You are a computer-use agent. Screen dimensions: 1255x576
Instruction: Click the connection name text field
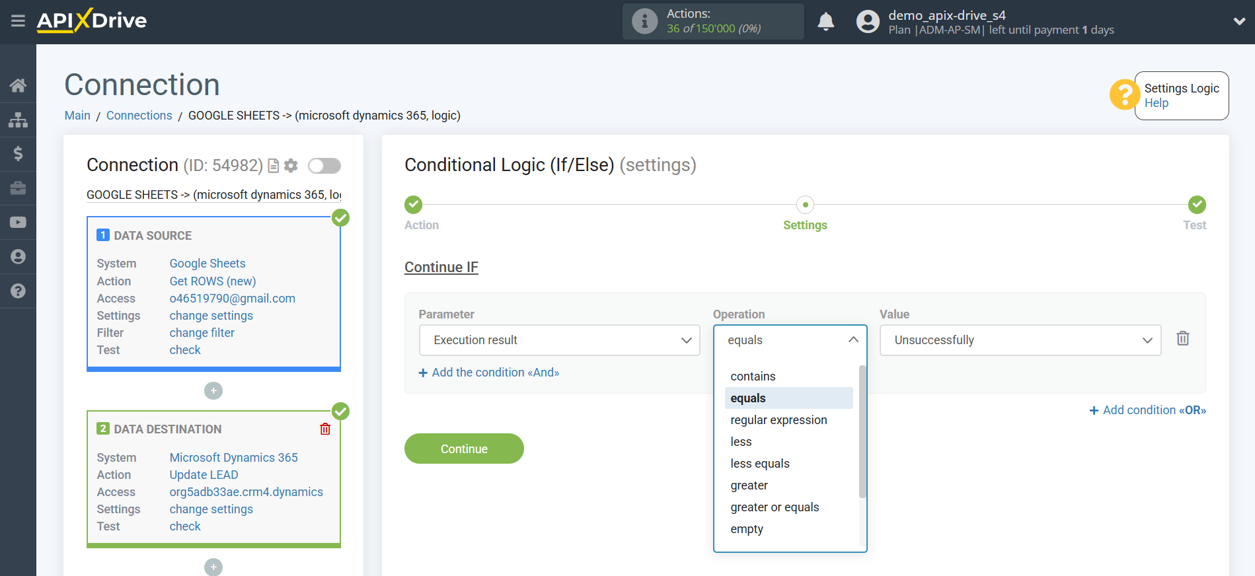click(214, 195)
